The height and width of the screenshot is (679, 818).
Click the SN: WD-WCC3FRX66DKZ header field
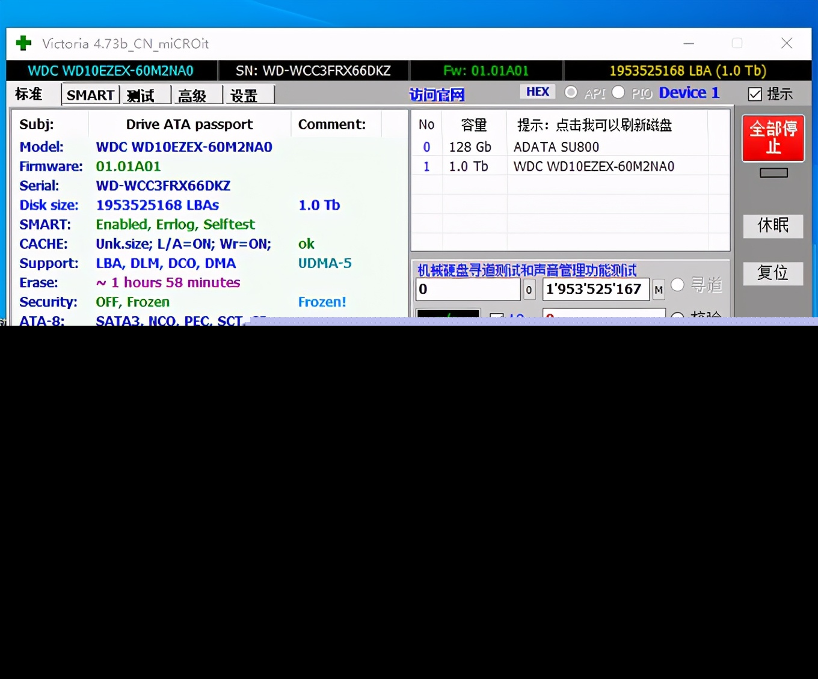(x=313, y=71)
